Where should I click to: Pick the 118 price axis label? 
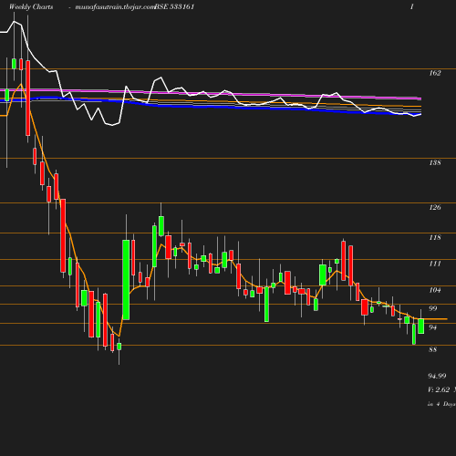(x=435, y=237)
